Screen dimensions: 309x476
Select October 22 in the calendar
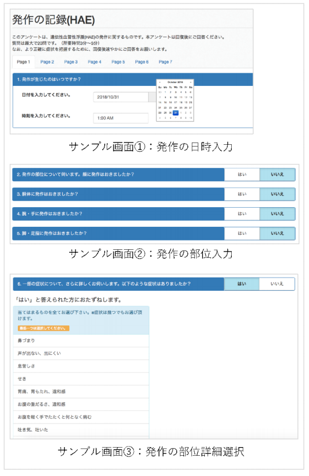click(165, 107)
